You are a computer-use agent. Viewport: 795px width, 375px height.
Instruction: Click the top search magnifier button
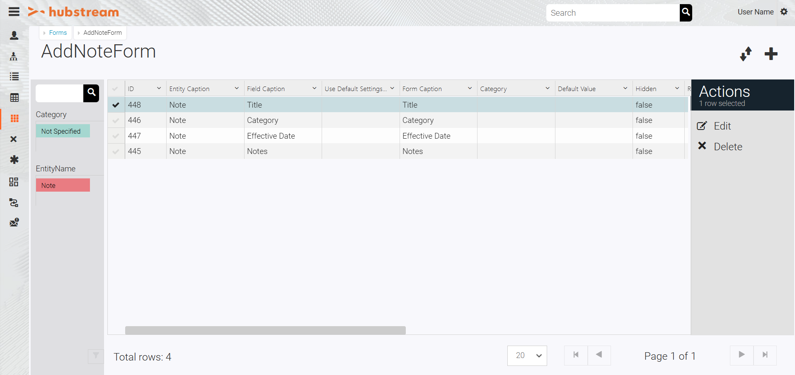pyautogui.click(x=686, y=12)
